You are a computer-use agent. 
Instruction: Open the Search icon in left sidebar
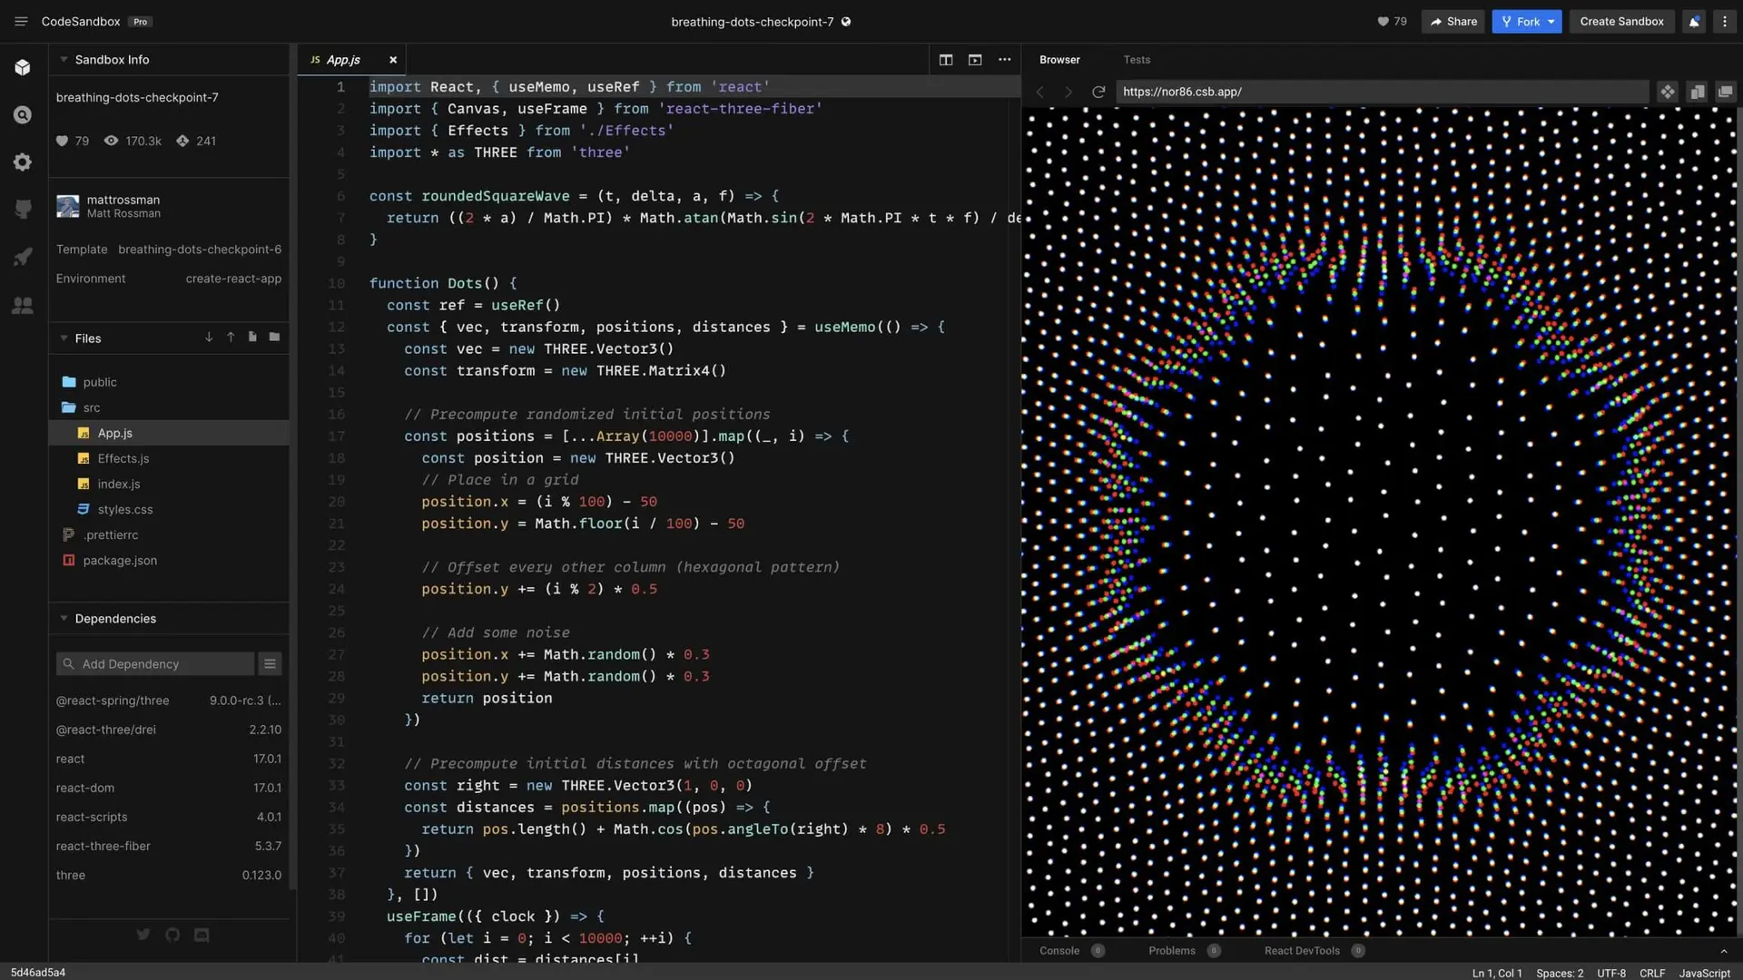tap(23, 115)
